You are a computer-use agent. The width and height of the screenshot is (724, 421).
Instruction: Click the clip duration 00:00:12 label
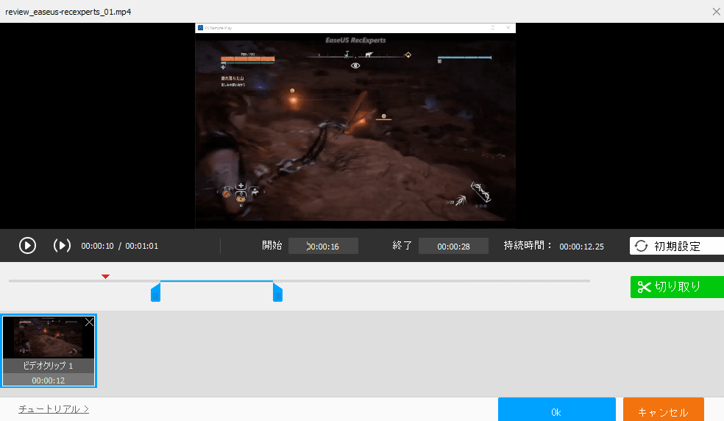pos(49,381)
